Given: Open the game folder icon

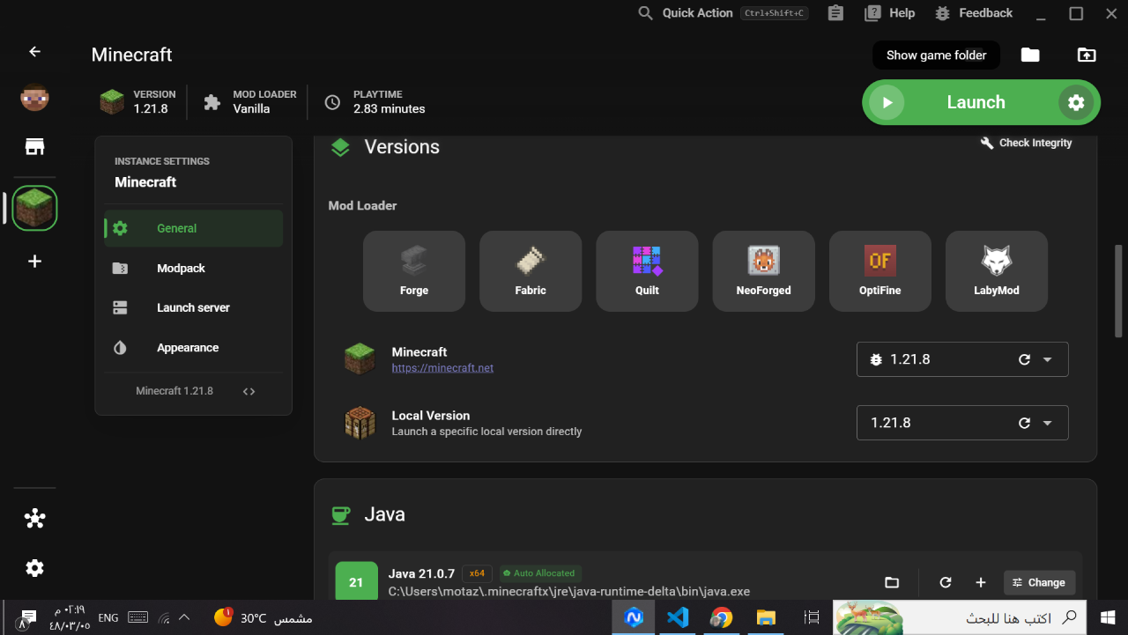Looking at the screenshot, I should [x=1030, y=55].
